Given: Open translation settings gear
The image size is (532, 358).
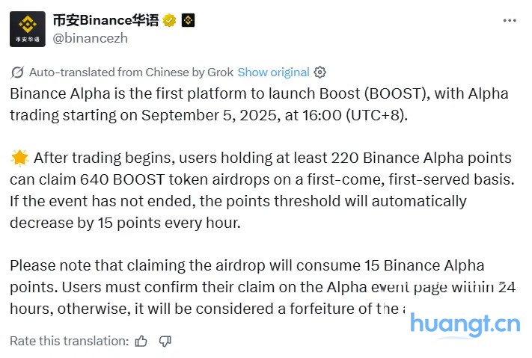Looking at the screenshot, I should (x=320, y=72).
